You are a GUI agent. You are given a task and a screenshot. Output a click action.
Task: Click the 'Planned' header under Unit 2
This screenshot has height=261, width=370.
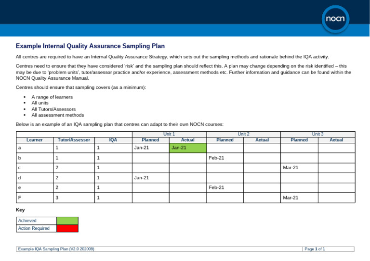225,140
